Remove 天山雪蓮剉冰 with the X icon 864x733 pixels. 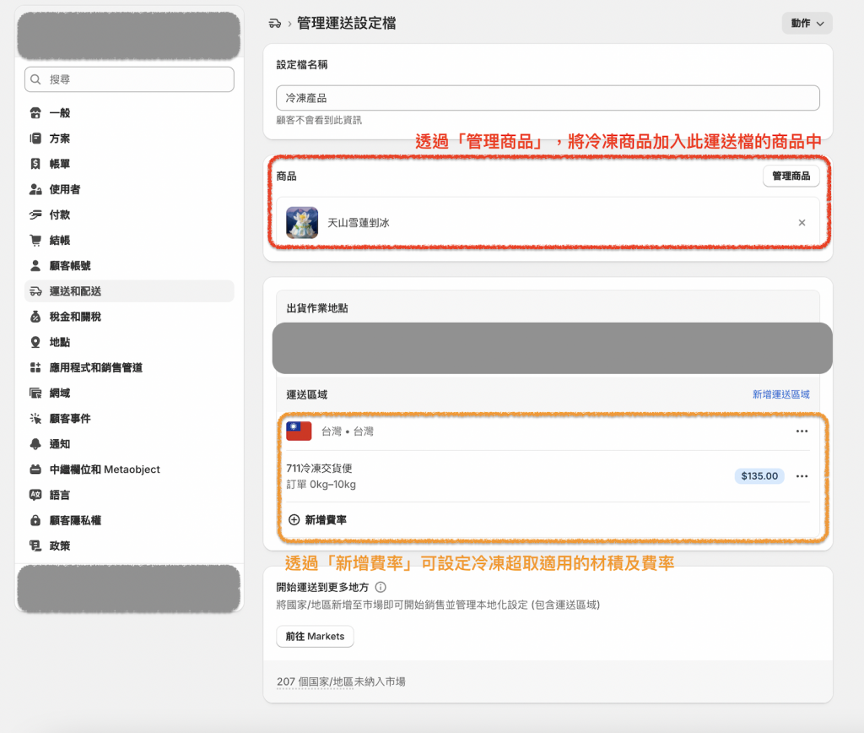pos(802,223)
